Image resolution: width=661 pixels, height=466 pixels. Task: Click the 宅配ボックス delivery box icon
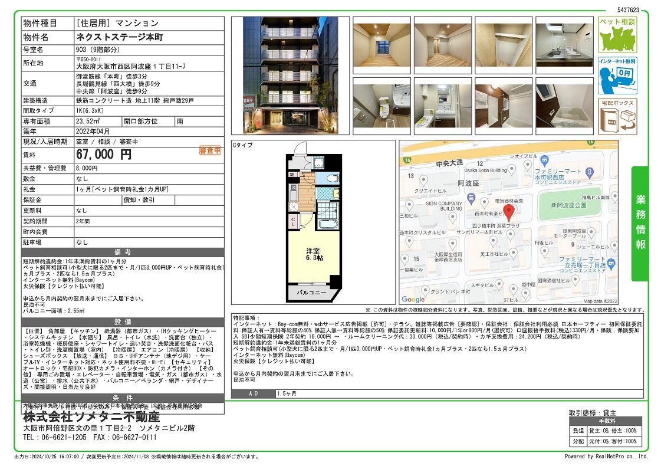[x=617, y=116]
